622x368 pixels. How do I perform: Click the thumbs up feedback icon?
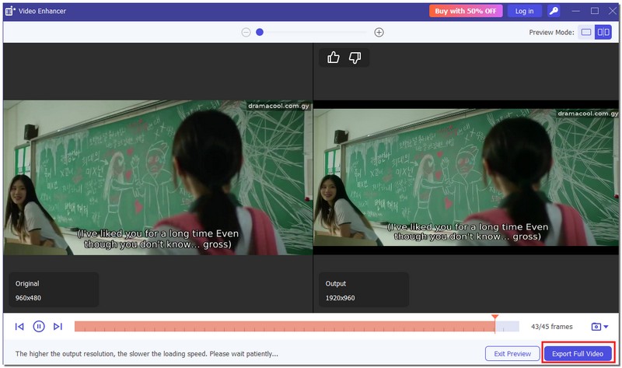334,58
